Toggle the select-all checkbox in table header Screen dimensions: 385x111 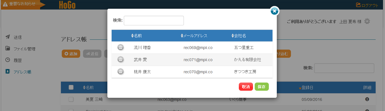click(x=71, y=87)
